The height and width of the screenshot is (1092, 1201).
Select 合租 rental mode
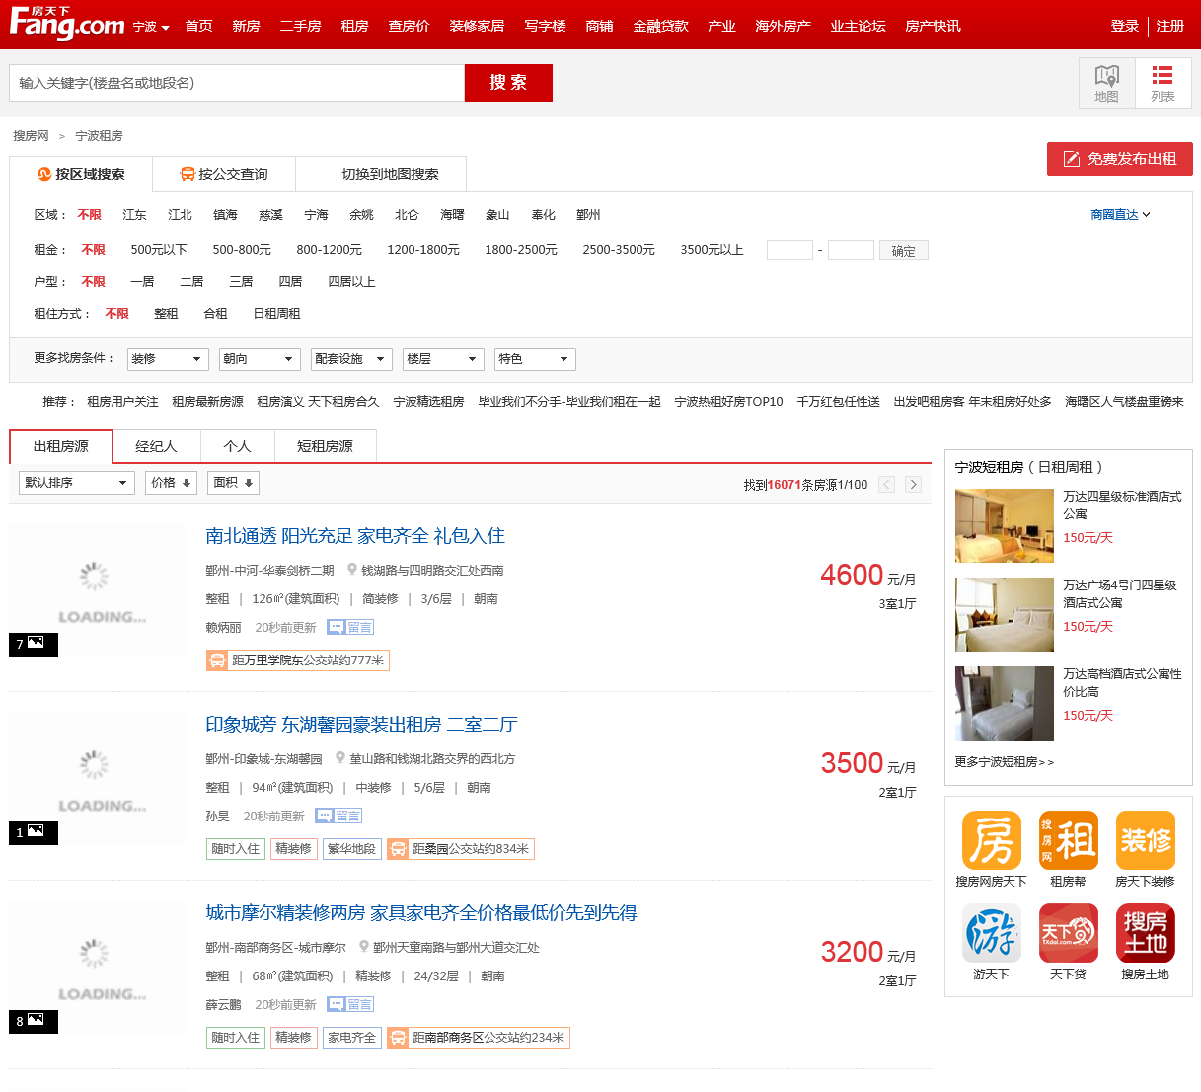point(215,313)
